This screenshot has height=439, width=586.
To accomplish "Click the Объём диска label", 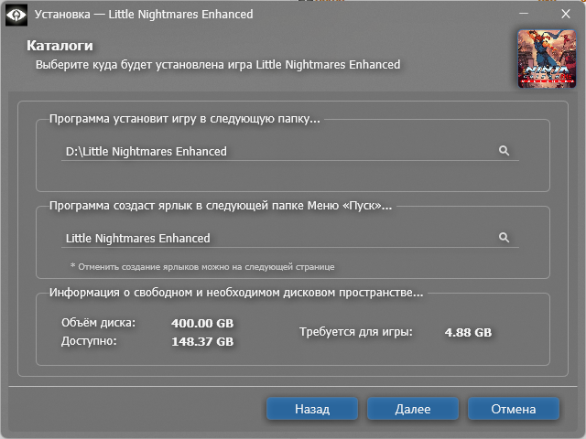I will point(98,323).
